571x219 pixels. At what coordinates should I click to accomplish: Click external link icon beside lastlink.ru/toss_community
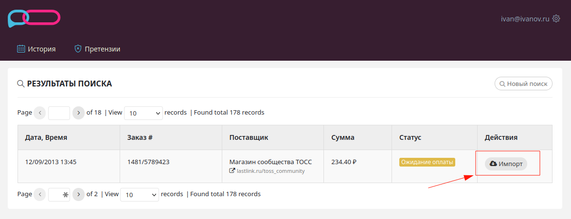pos(232,170)
